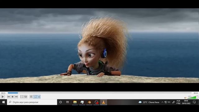Open the notification action center
Viewport: 199px width, 112px height.
[194, 102]
